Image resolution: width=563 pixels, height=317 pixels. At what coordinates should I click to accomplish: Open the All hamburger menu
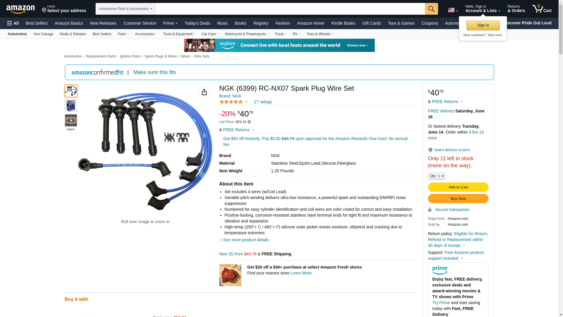(13, 23)
